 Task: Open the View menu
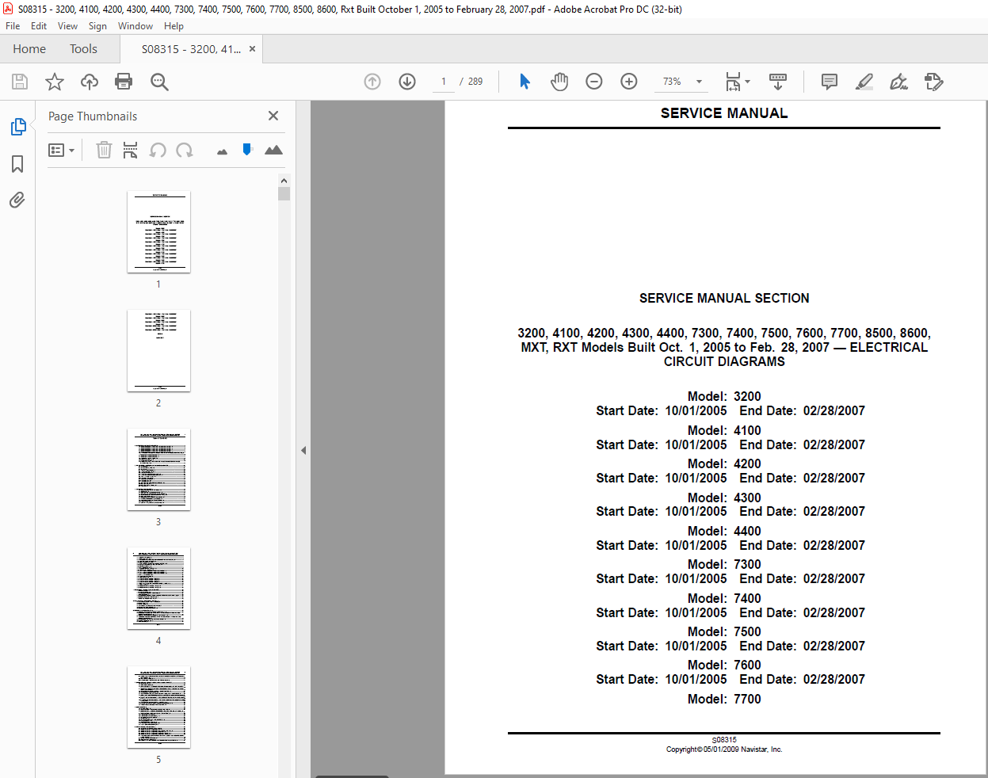coord(67,26)
